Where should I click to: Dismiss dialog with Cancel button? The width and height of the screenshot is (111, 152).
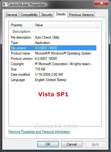point(72,144)
